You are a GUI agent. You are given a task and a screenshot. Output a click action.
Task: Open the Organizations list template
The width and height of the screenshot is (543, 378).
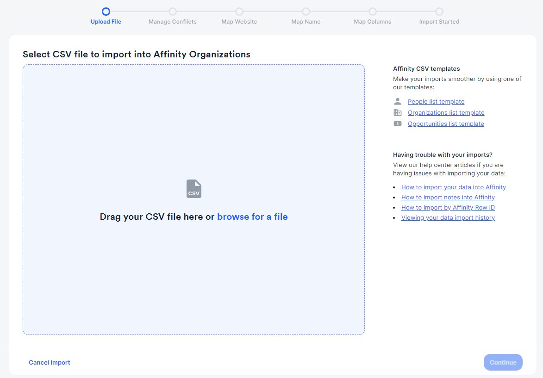click(446, 112)
